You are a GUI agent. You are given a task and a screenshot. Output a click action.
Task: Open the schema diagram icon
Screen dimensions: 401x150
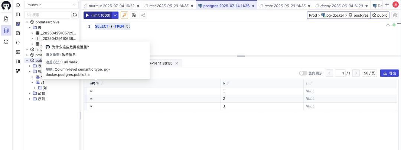(x=18, y=71)
